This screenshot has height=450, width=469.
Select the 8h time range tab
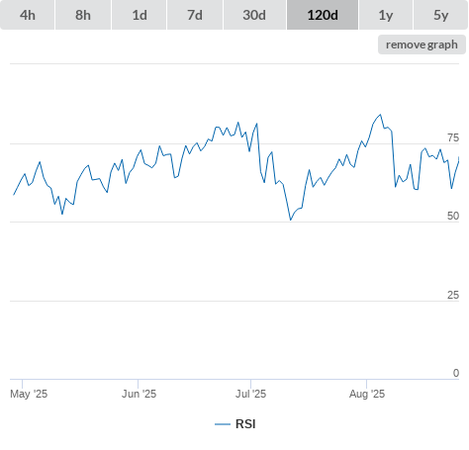83,15
